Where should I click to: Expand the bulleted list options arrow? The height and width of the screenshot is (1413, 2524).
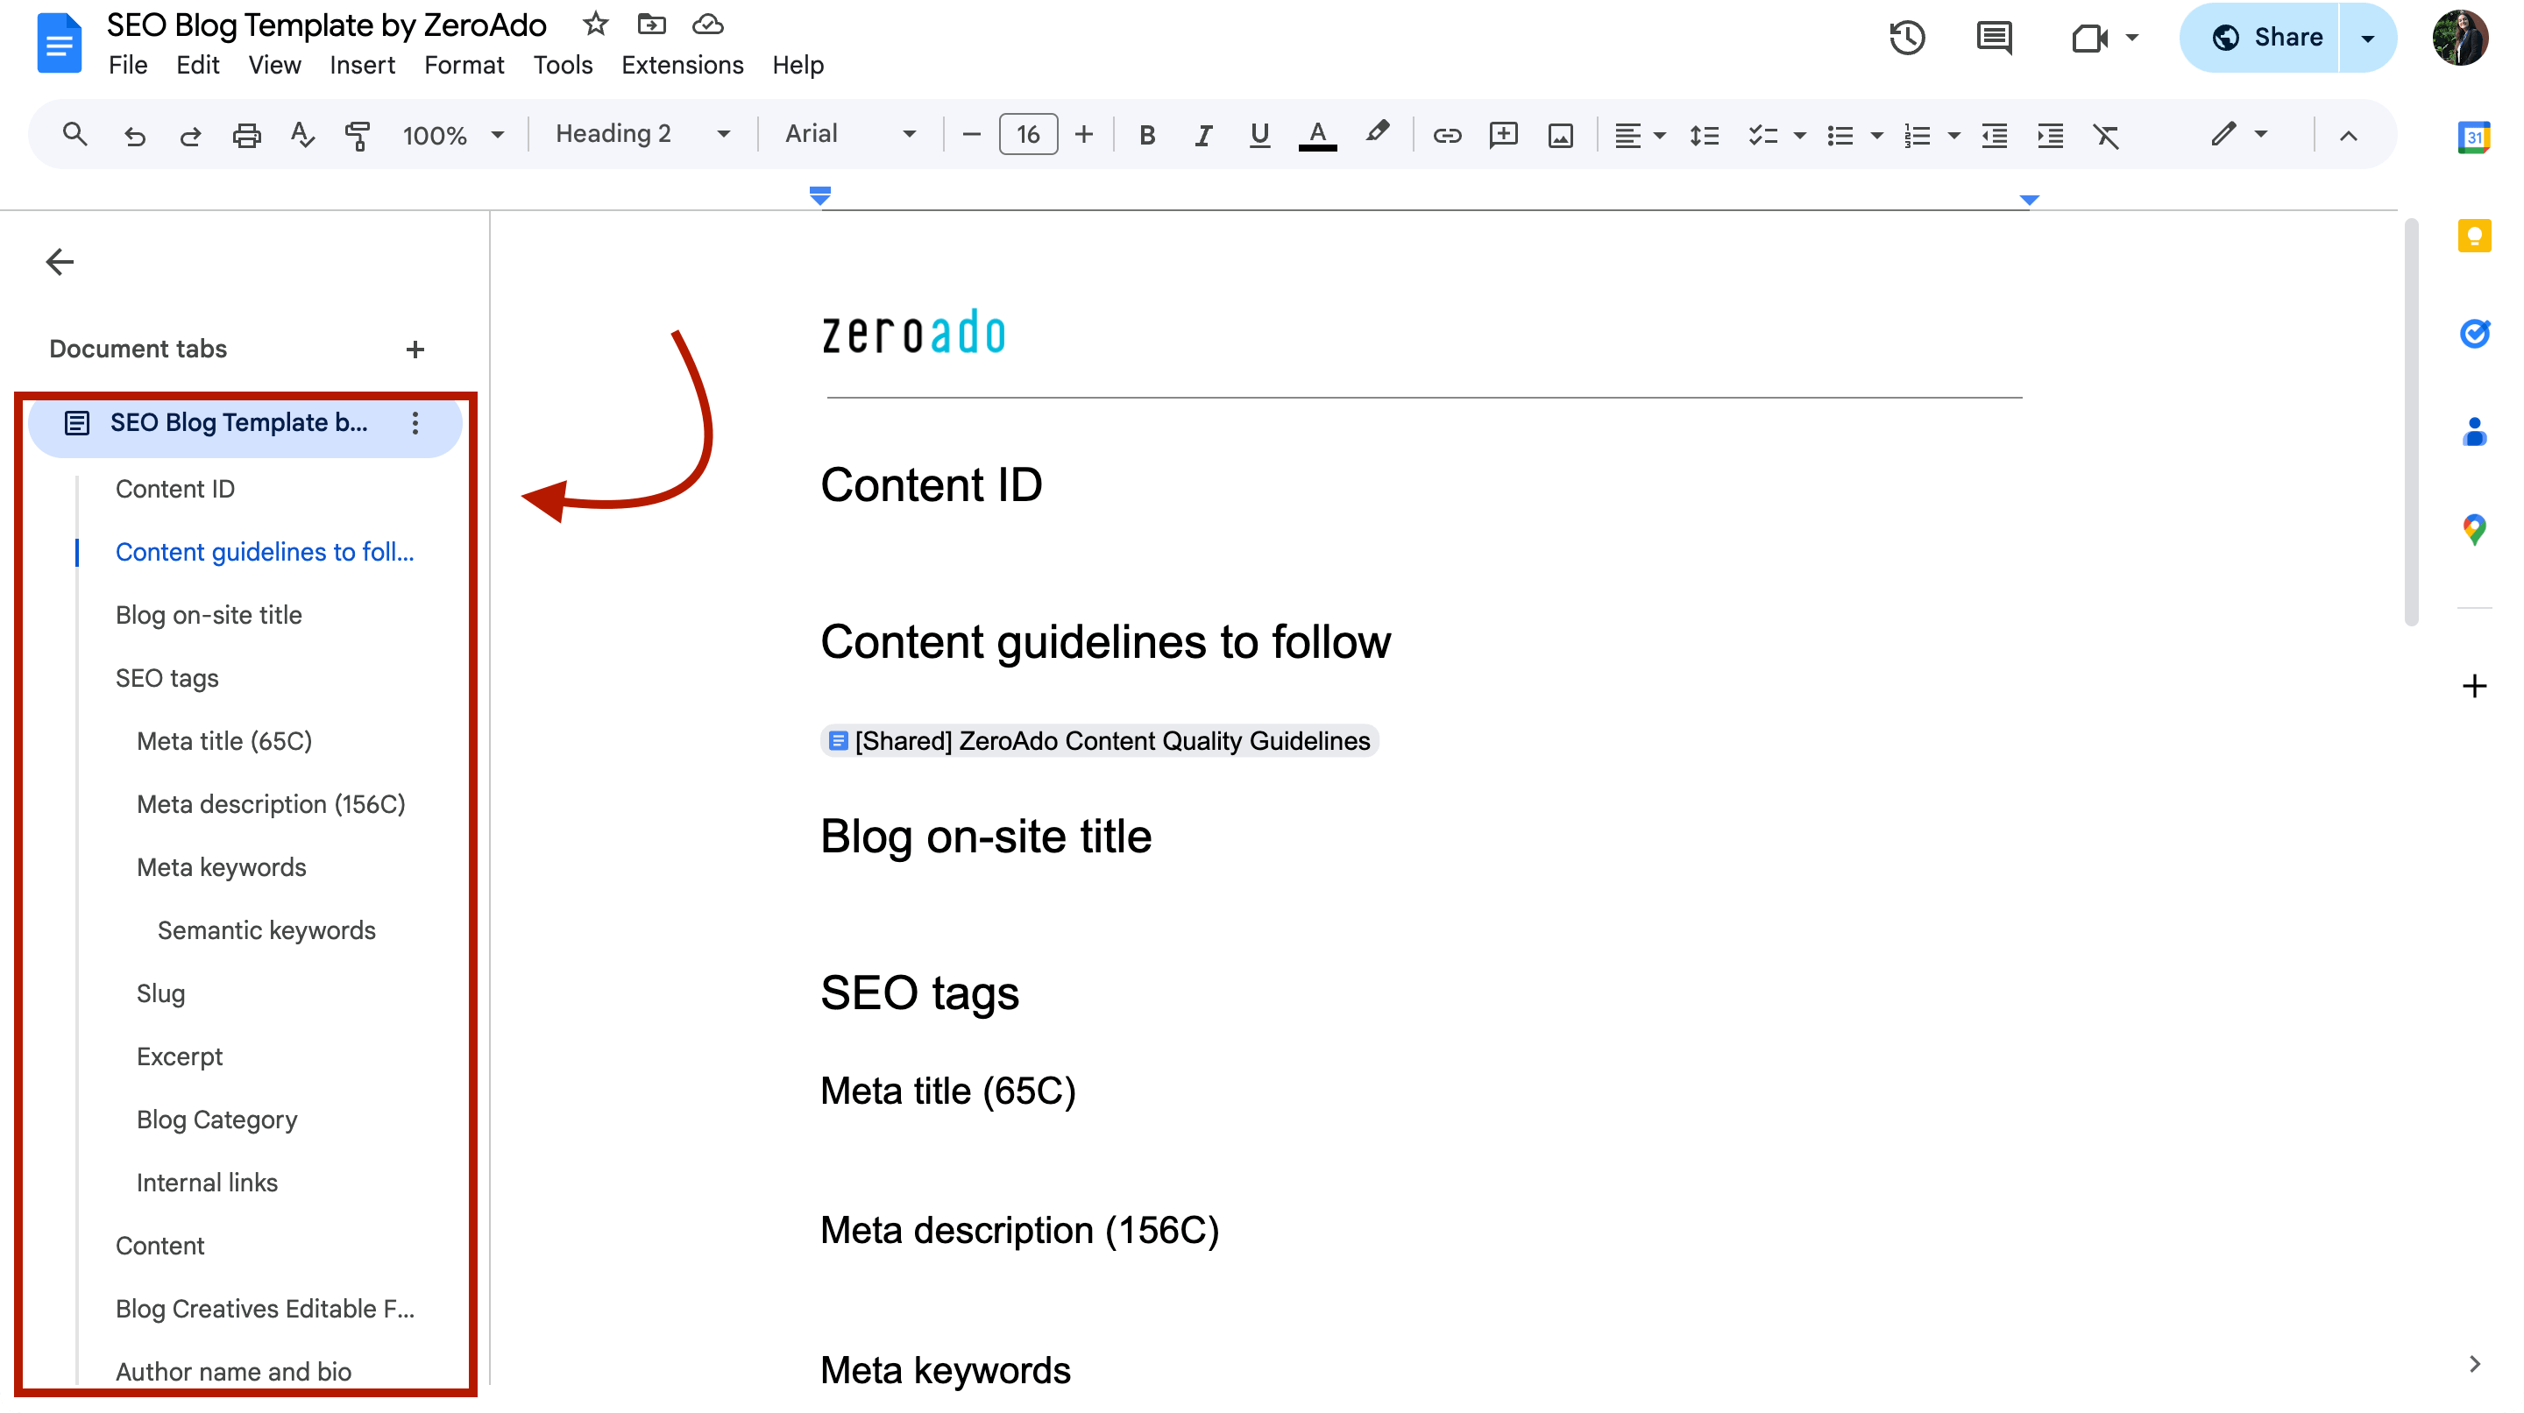[1876, 135]
